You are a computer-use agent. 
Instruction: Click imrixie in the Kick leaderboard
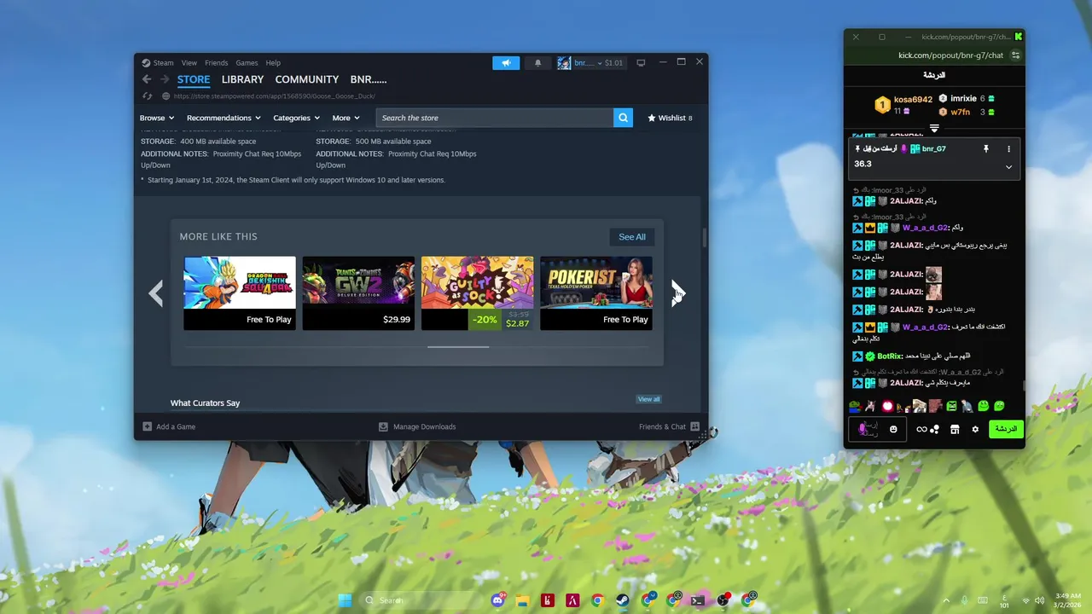point(963,99)
